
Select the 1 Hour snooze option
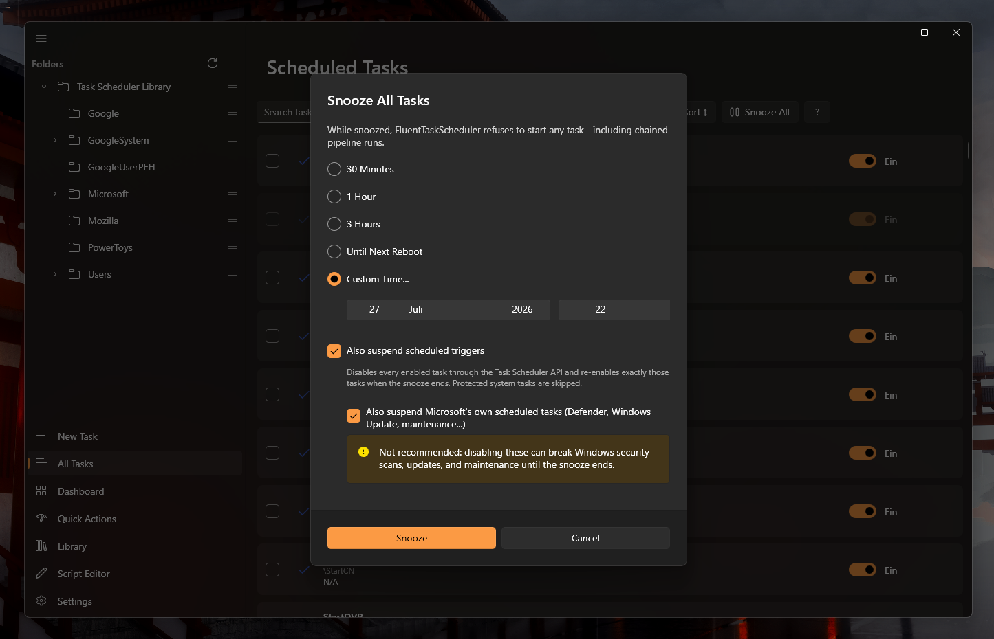334,197
